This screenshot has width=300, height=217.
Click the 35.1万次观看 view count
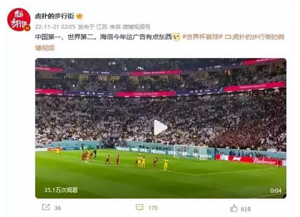click(x=61, y=190)
